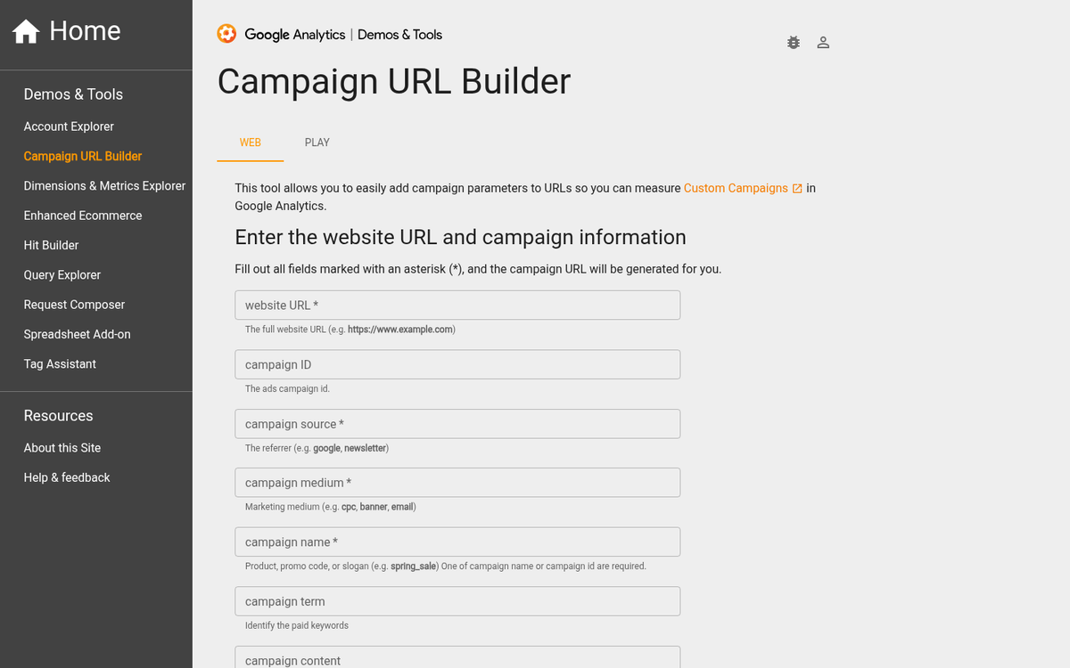Open Help & feedback
This screenshot has height=668, width=1070.
tap(66, 477)
